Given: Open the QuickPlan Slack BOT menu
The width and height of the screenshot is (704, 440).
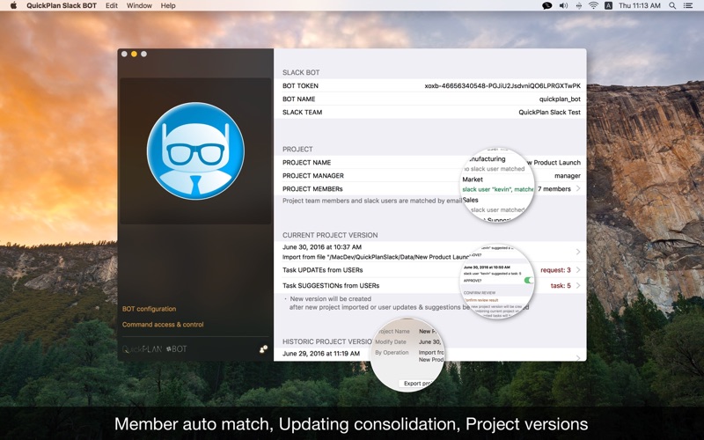Looking at the screenshot, I should pos(62,5).
